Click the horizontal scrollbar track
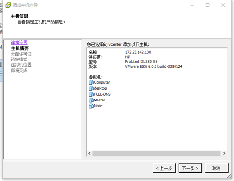This screenshot has width=234, height=181. (x=156, y=153)
